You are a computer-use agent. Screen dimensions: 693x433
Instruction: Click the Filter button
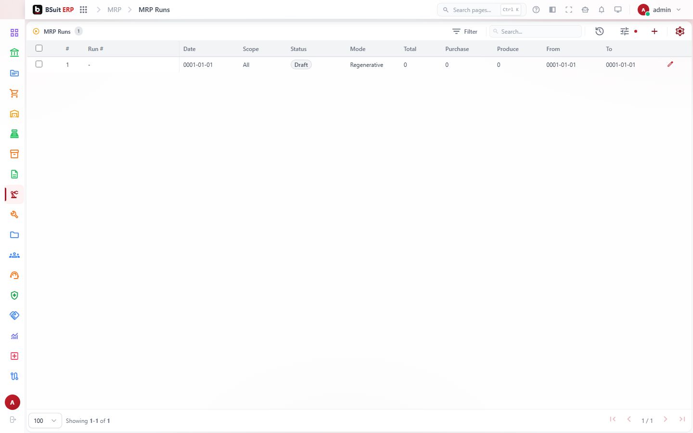click(465, 31)
